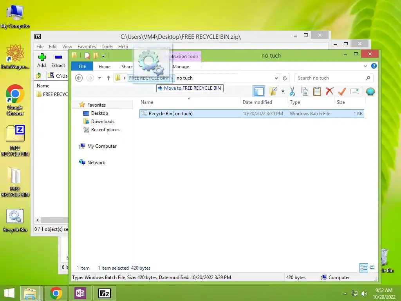The width and height of the screenshot is (401, 301).
Task: Click the shell globe toolbar icon
Action: [x=370, y=91]
